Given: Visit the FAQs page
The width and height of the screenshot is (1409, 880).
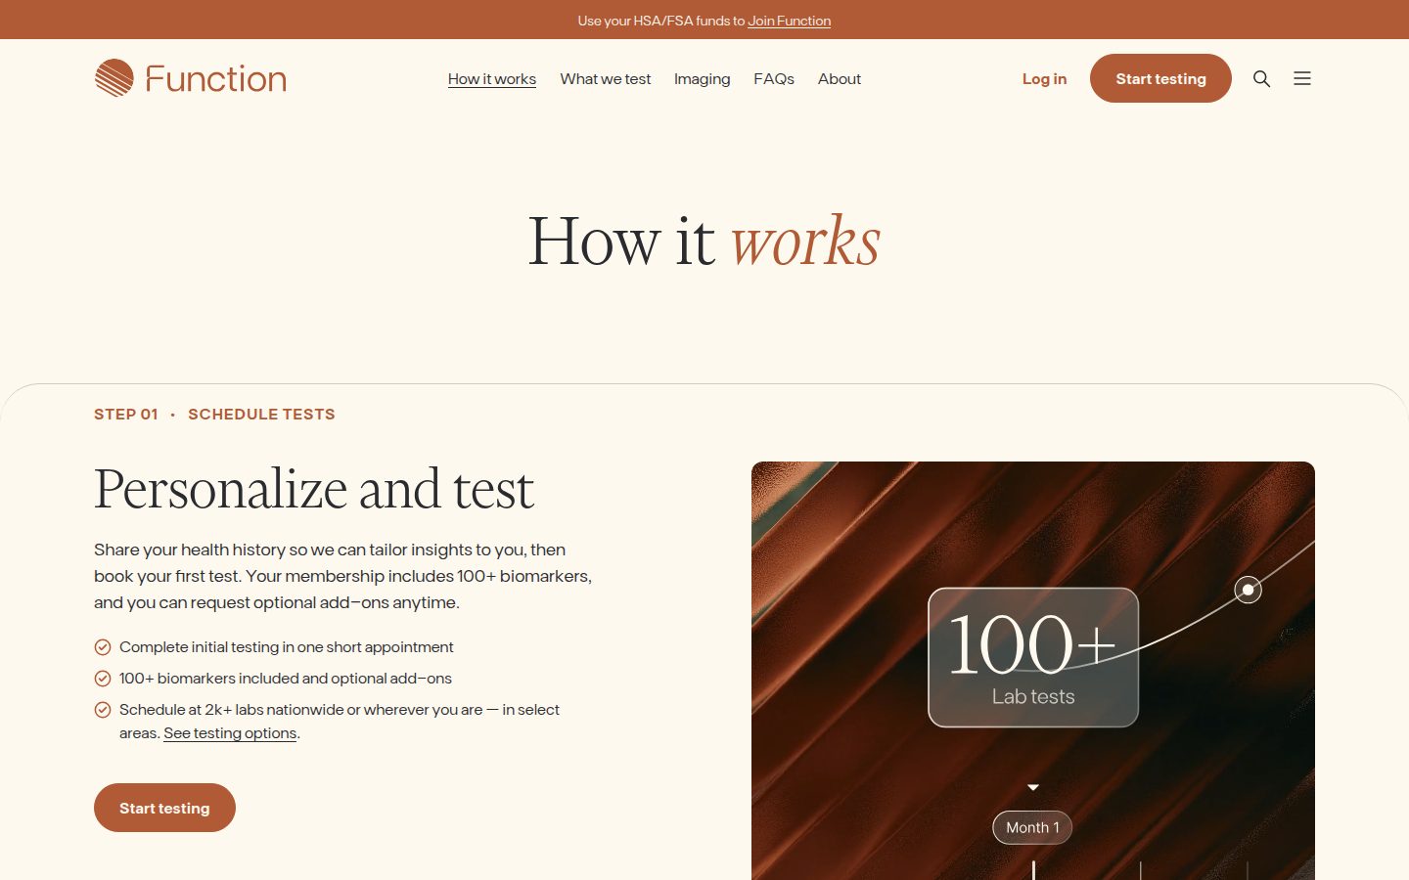Looking at the screenshot, I should [x=774, y=79].
